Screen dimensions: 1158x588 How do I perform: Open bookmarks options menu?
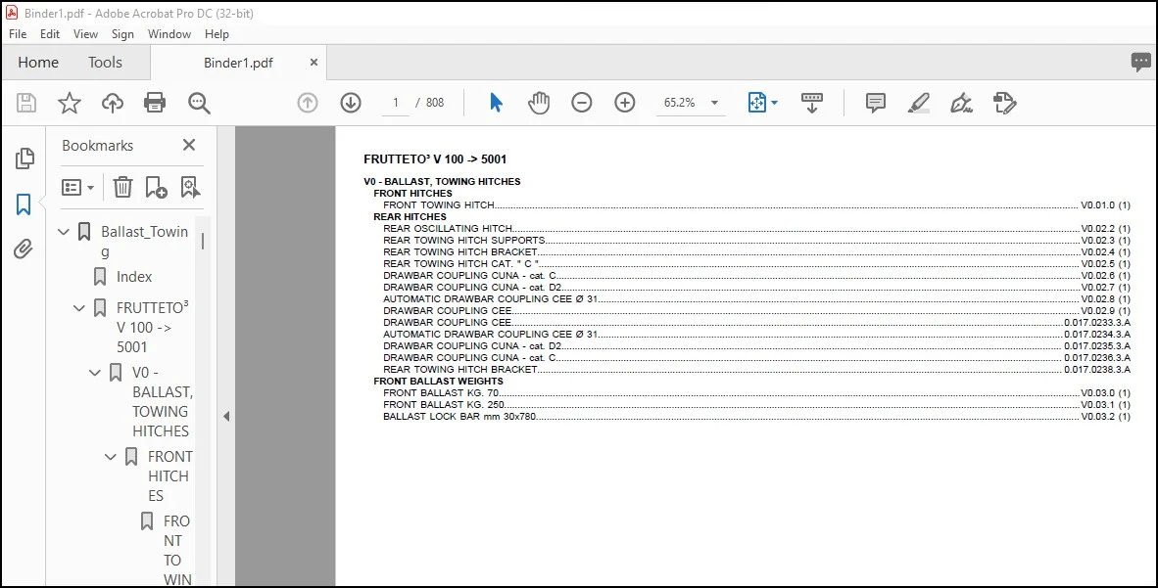pyautogui.click(x=77, y=188)
